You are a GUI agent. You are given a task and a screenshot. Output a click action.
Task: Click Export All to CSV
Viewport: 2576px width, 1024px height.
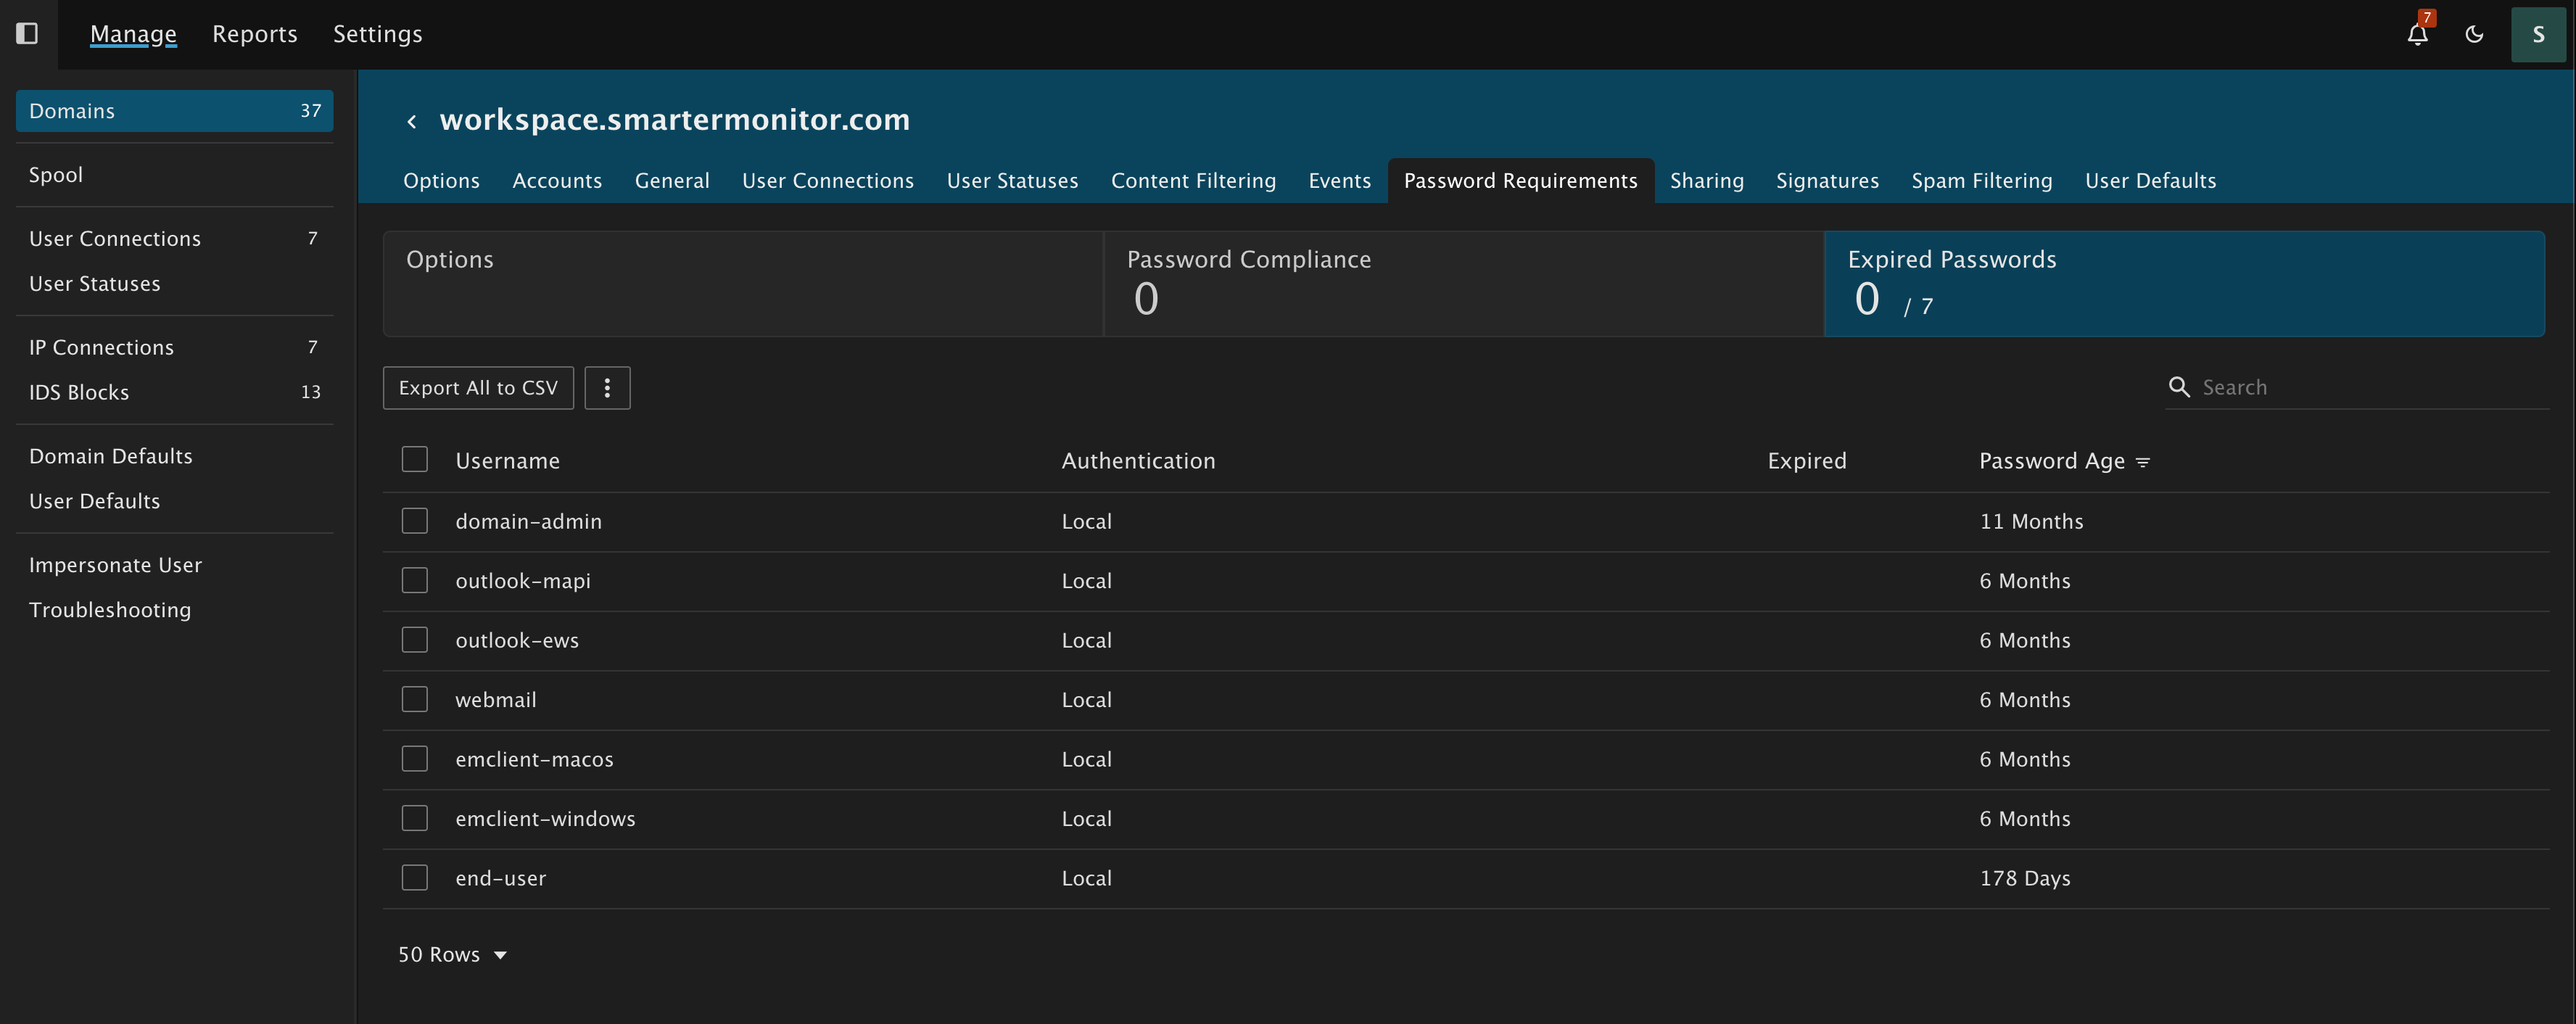pyautogui.click(x=478, y=388)
